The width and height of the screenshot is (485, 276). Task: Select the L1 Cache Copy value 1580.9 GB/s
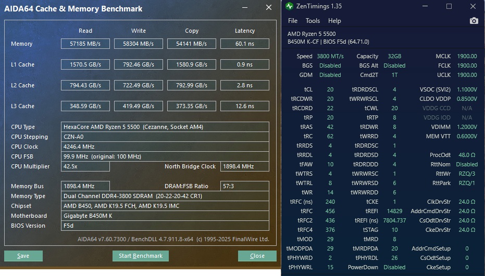click(x=192, y=64)
